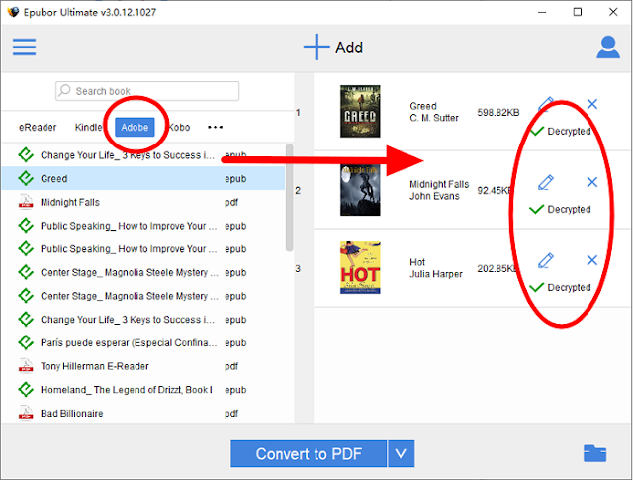
Task: Open the output folder icon
Action: click(594, 453)
